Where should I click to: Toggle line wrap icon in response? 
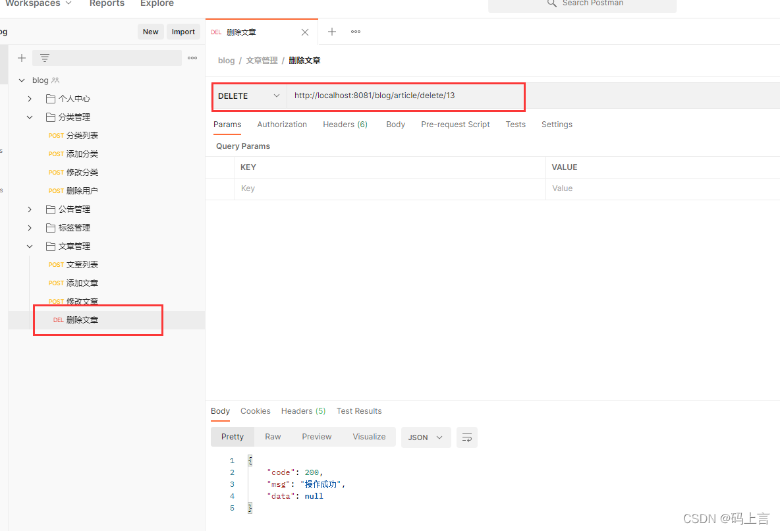[x=466, y=437]
